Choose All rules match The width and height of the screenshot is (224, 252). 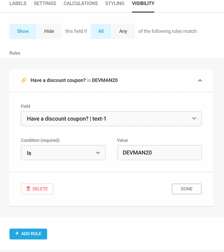tap(101, 31)
